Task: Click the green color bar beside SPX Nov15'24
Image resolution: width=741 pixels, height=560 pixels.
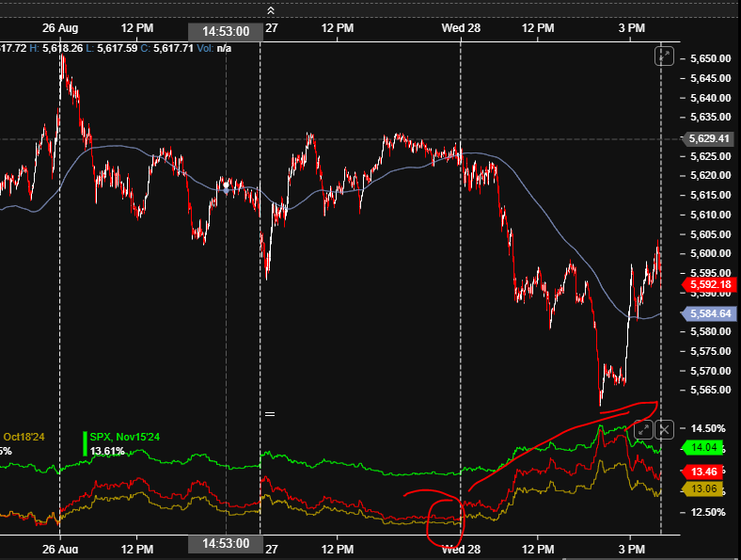Action: (85, 443)
